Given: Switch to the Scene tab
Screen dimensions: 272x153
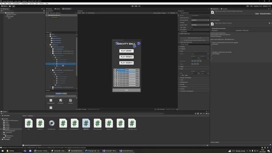Looking at the screenshot, I should point(49,8).
